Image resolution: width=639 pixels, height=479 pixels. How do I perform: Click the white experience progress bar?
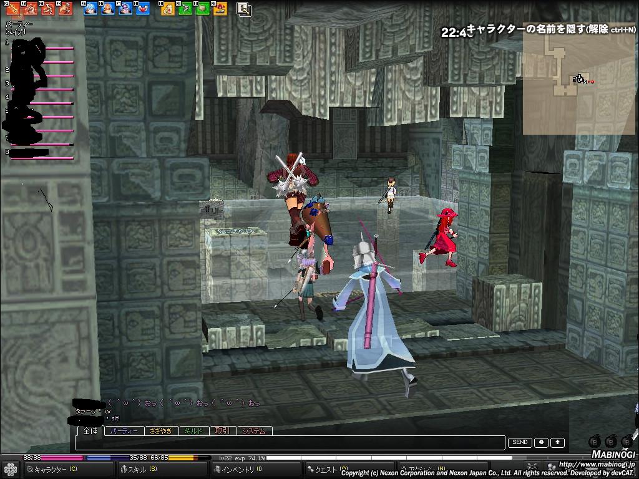[429, 458]
